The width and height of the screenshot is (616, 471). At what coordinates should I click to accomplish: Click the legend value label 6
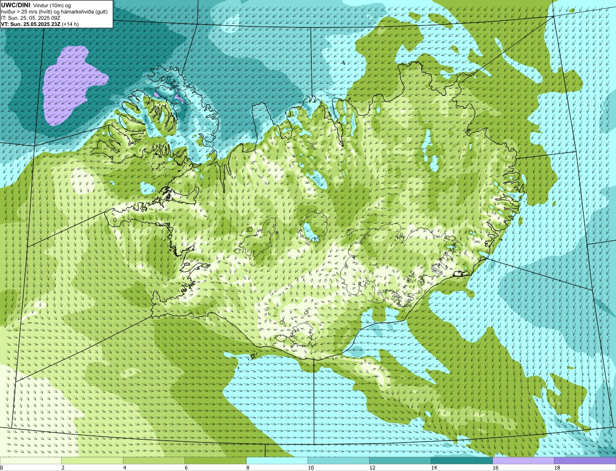pos(186,468)
